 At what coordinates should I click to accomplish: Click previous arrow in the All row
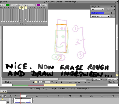(111, 9)
